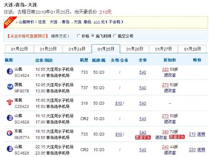The height and width of the screenshot is (157, 210).
Task: Sort results by 航空公司
Action: (x=115, y=36)
